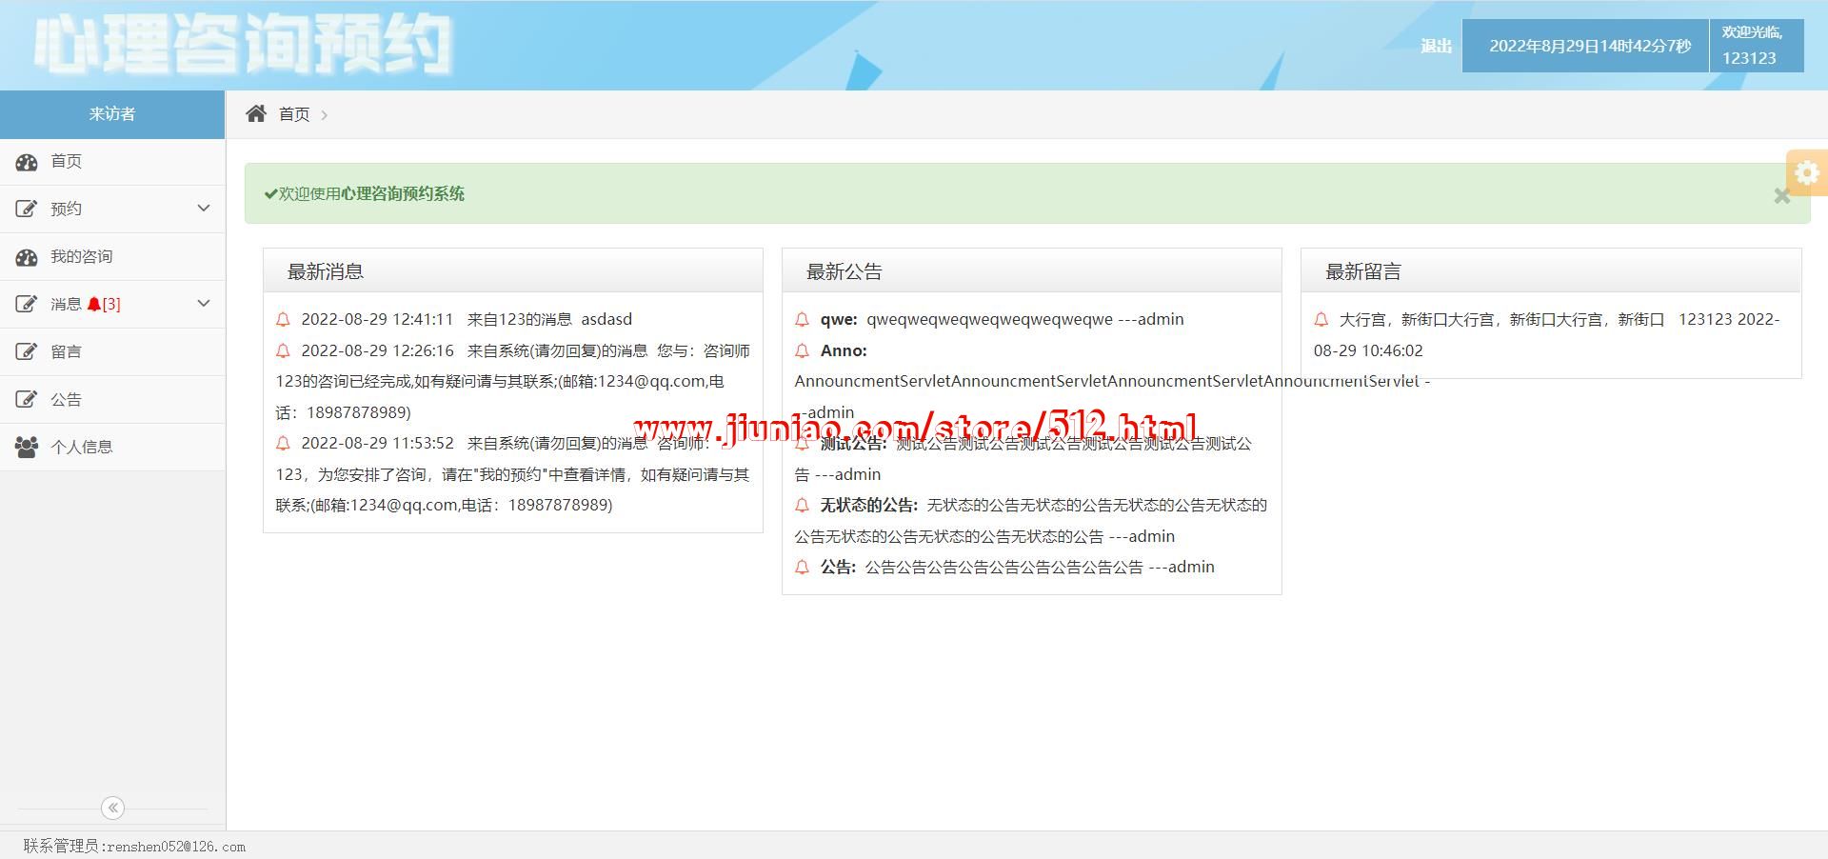This screenshot has width=1828, height=859.
Task: Expand the 预约 submenu chevron
Action: (x=203, y=209)
